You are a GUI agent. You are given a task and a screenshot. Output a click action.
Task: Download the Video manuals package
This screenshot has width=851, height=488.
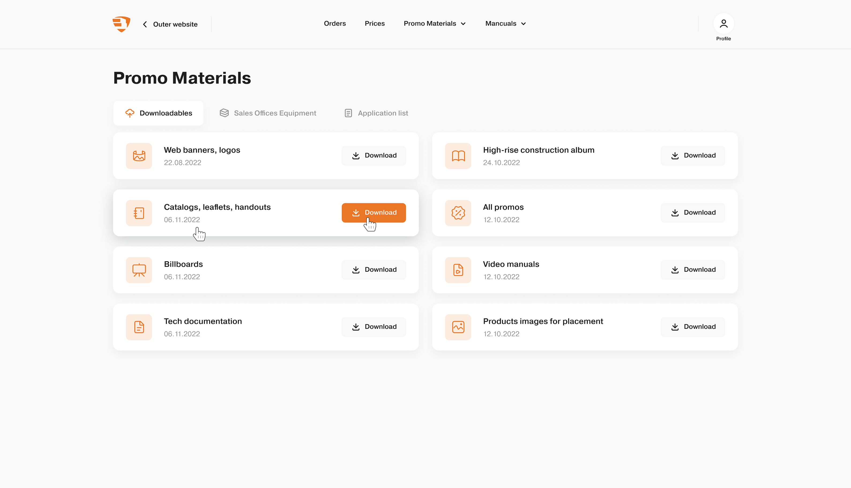(693, 270)
